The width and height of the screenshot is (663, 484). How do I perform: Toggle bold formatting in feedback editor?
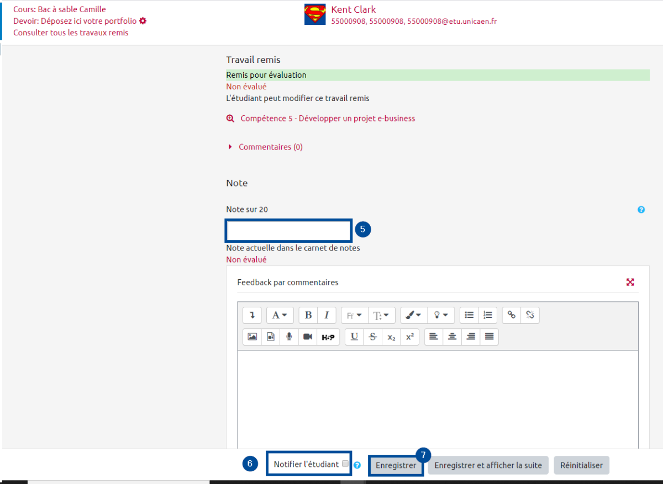[x=308, y=315]
